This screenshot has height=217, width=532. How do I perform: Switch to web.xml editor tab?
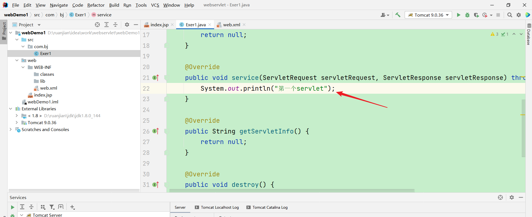point(232,25)
